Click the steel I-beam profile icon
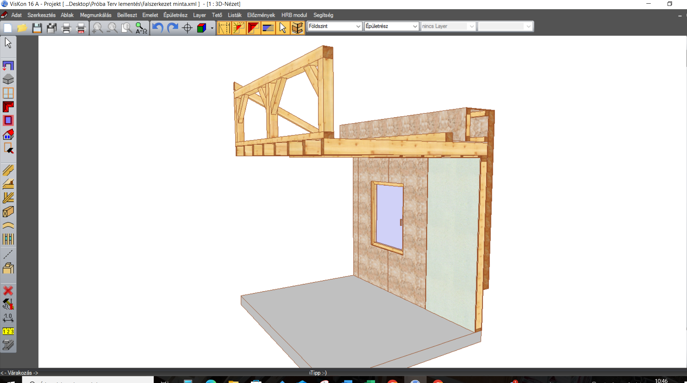The height and width of the screenshot is (383, 687). point(8,345)
